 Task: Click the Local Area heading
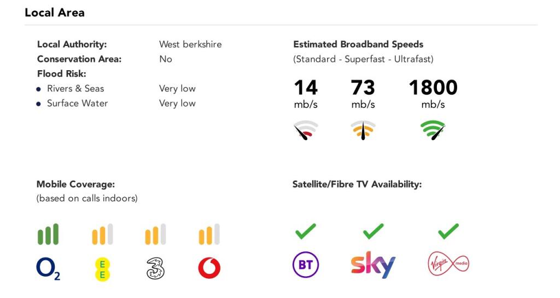point(55,13)
